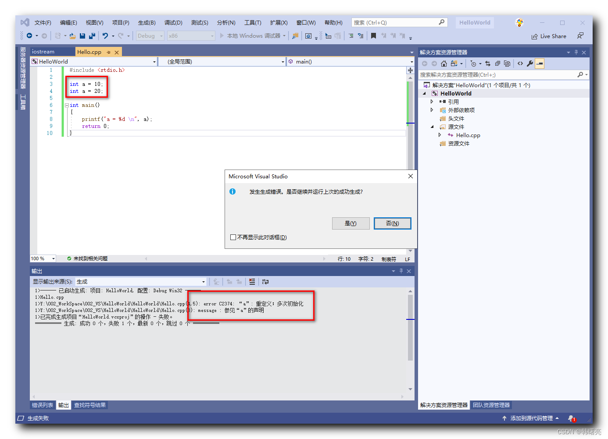
Task: Click the pushpin on the Solution Explorer panel
Action: [576, 52]
